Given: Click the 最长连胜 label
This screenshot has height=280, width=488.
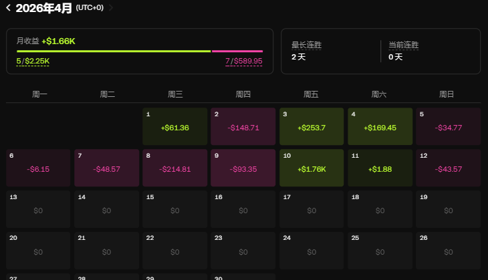Looking at the screenshot, I should [x=307, y=45].
